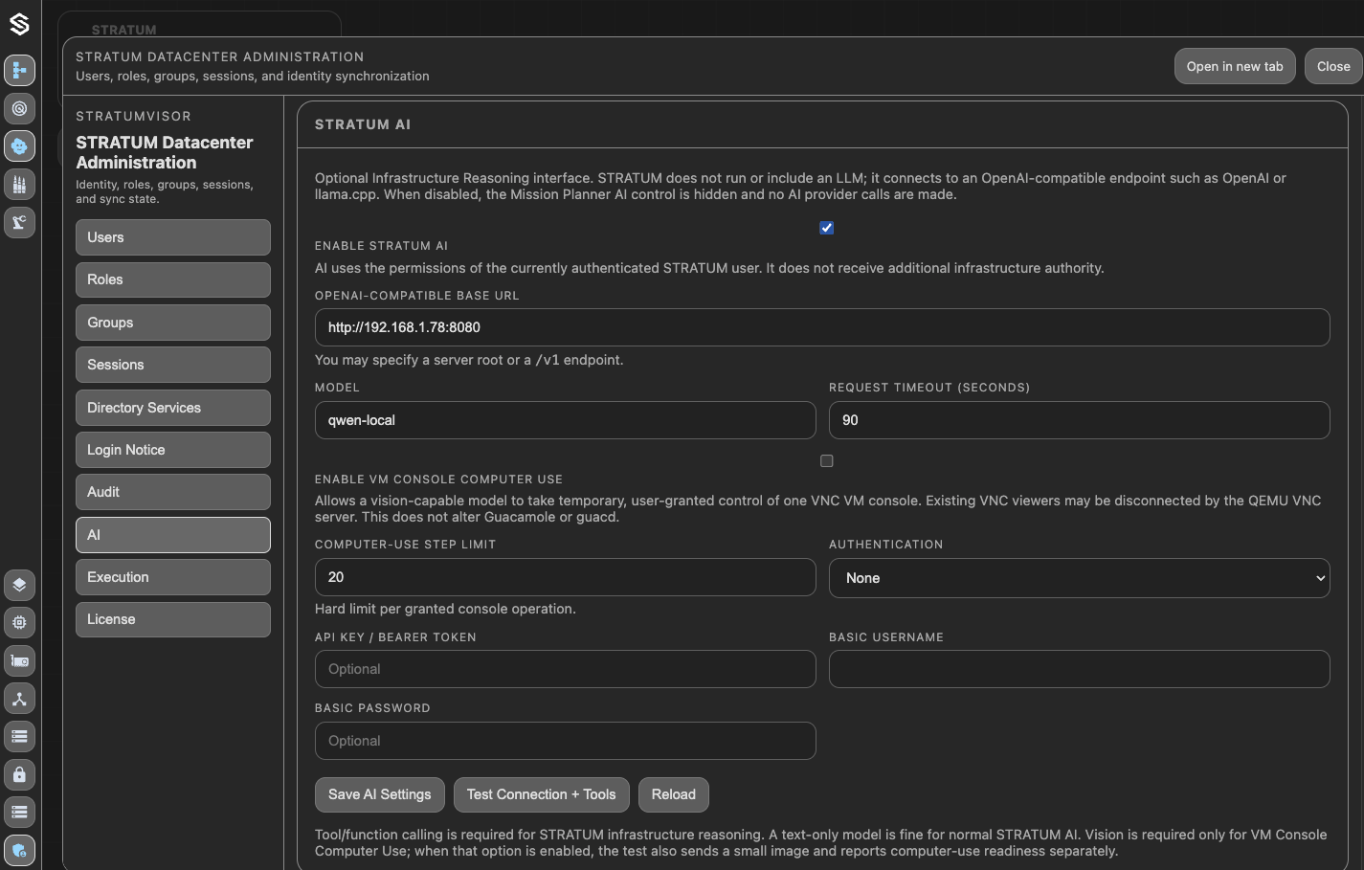Viewport: 1364px width, 870px height.
Task: Click the 'You may specify a server root' hint
Action: [469, 360]
